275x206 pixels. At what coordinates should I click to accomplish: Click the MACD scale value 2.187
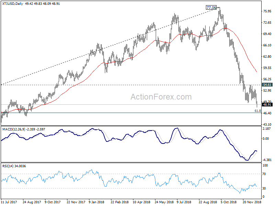click(267, 129)
